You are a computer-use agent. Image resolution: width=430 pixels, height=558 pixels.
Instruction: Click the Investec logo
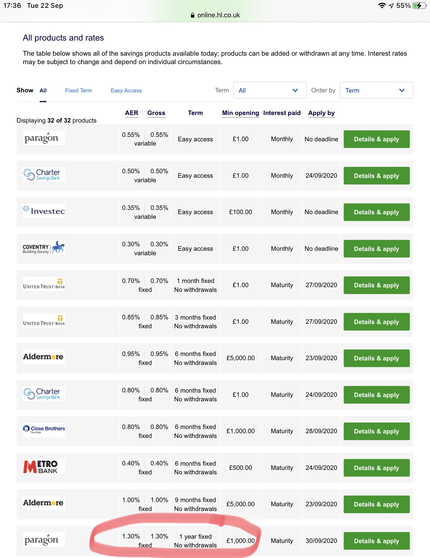(x=44, y=211)
